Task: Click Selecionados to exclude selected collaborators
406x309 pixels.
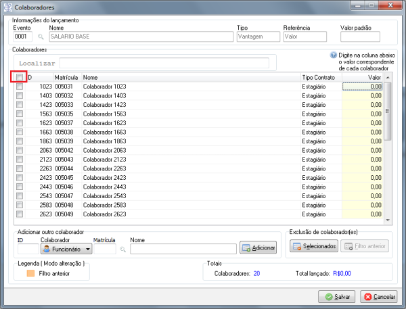Action: pyautogui.click(x=314, y=246)
